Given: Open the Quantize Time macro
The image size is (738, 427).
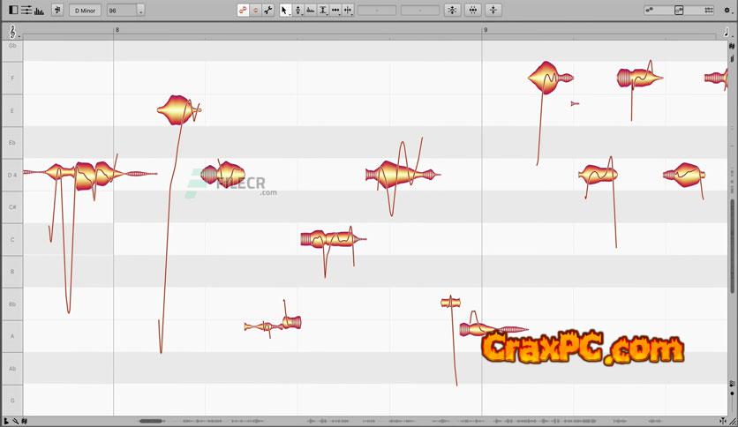Looking at the screenshot, I should coord(473,10).
